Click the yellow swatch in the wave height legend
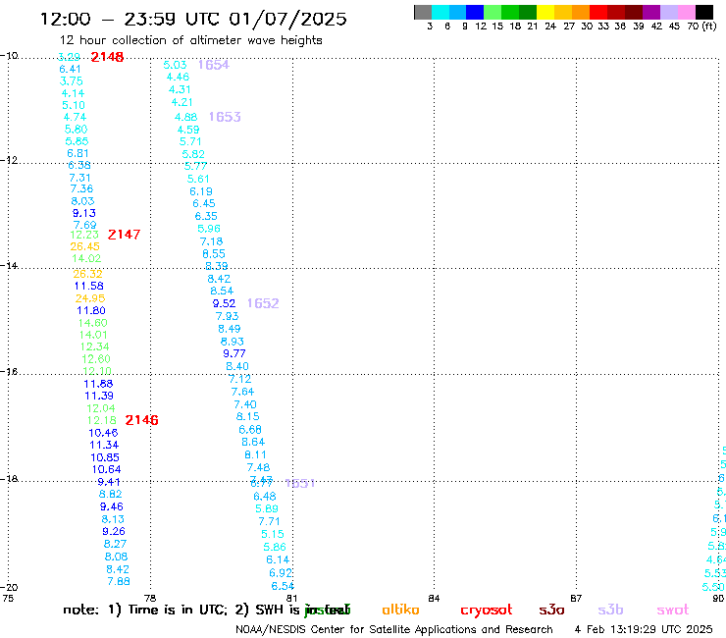726x638 pixels. [545, 12]
